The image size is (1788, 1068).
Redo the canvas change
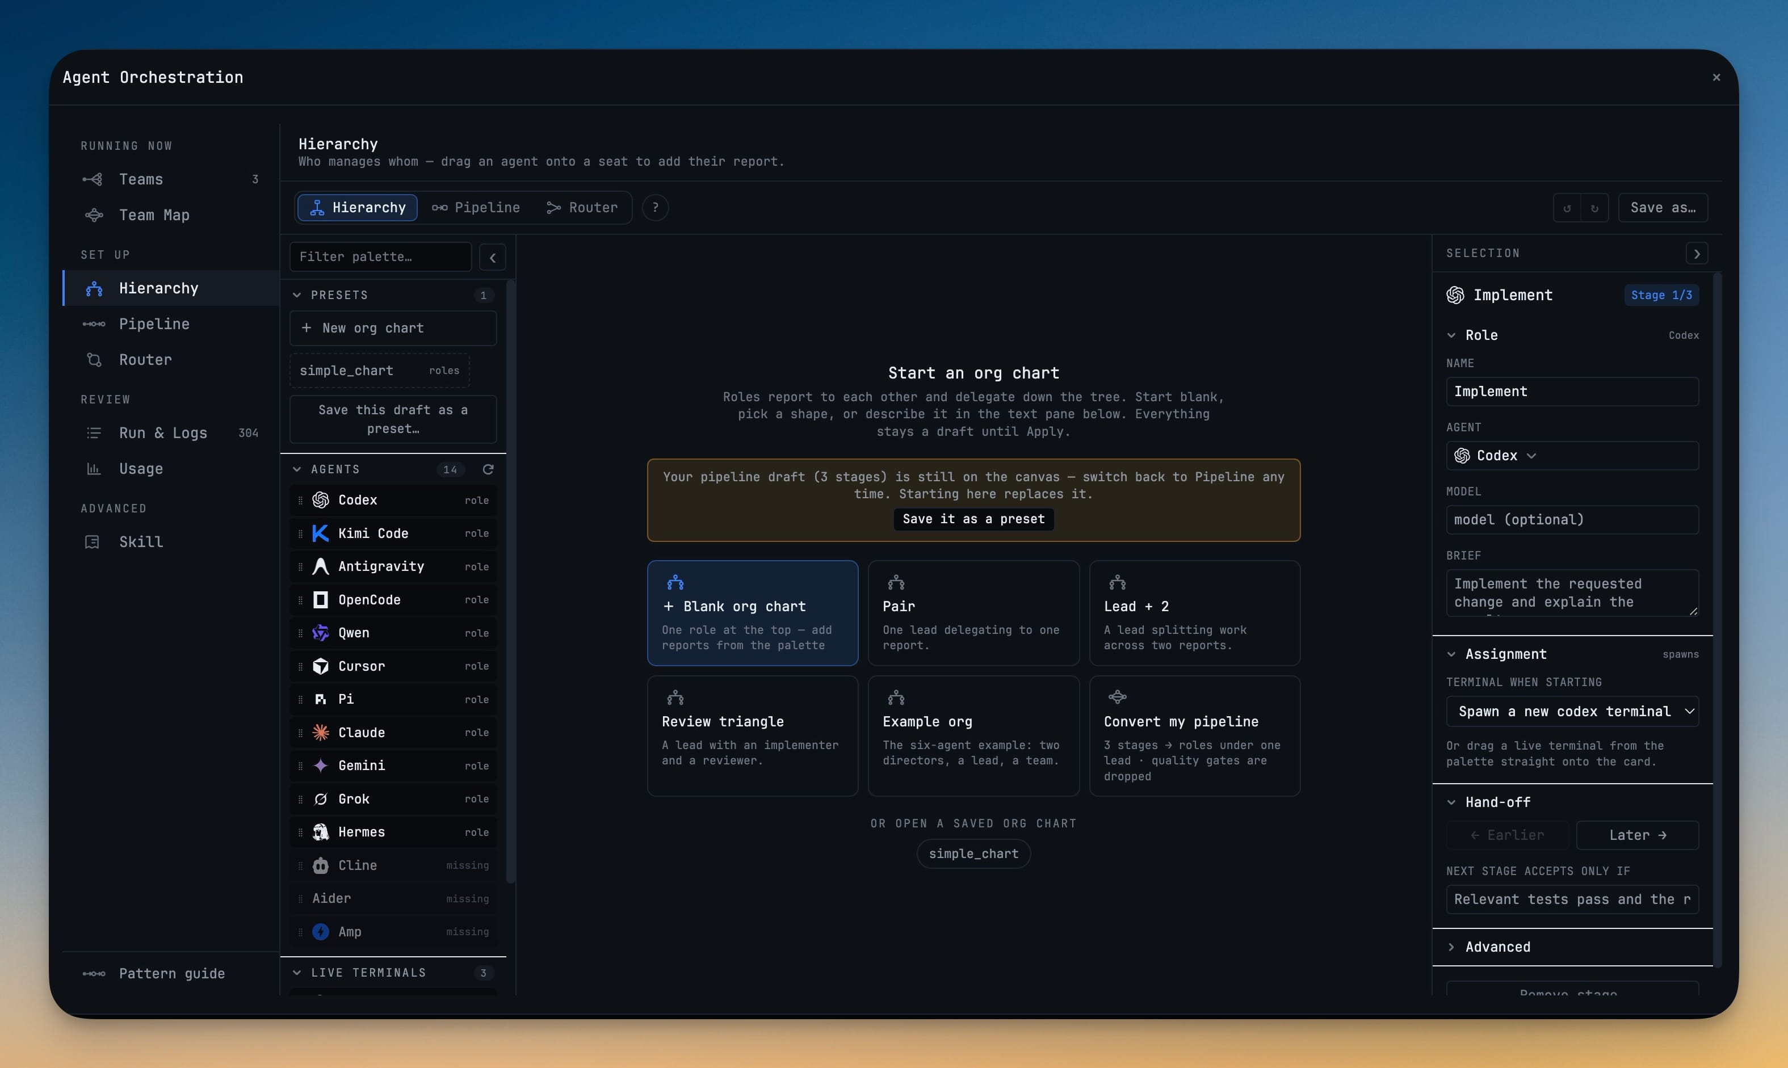pyautogui.click(x=1594, y=208)
